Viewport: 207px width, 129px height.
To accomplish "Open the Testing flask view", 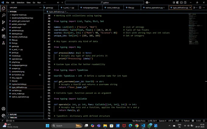I will tap(4, 43).
